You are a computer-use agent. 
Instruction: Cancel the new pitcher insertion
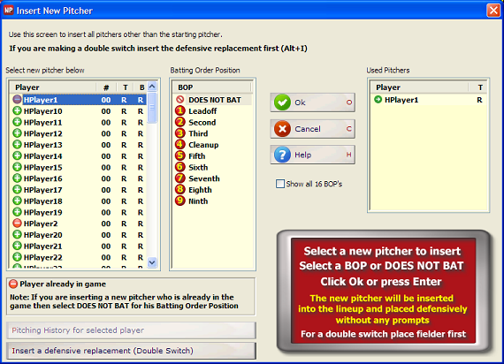click(x=313, y=129)
